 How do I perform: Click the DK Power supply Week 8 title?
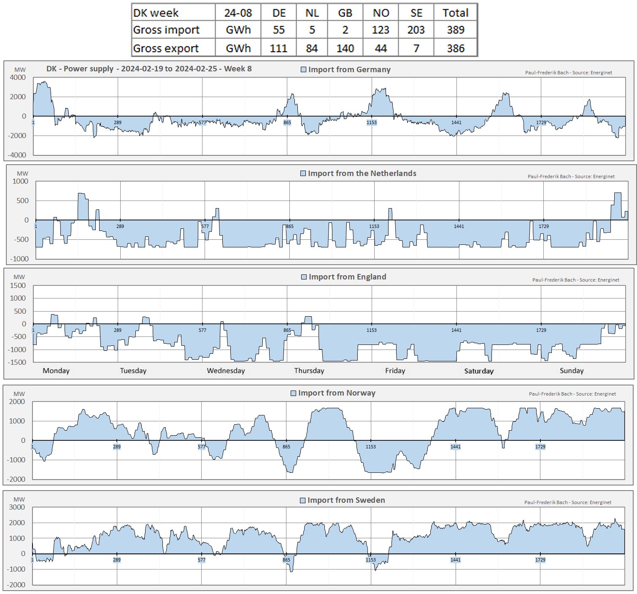[x=149, y=69]
